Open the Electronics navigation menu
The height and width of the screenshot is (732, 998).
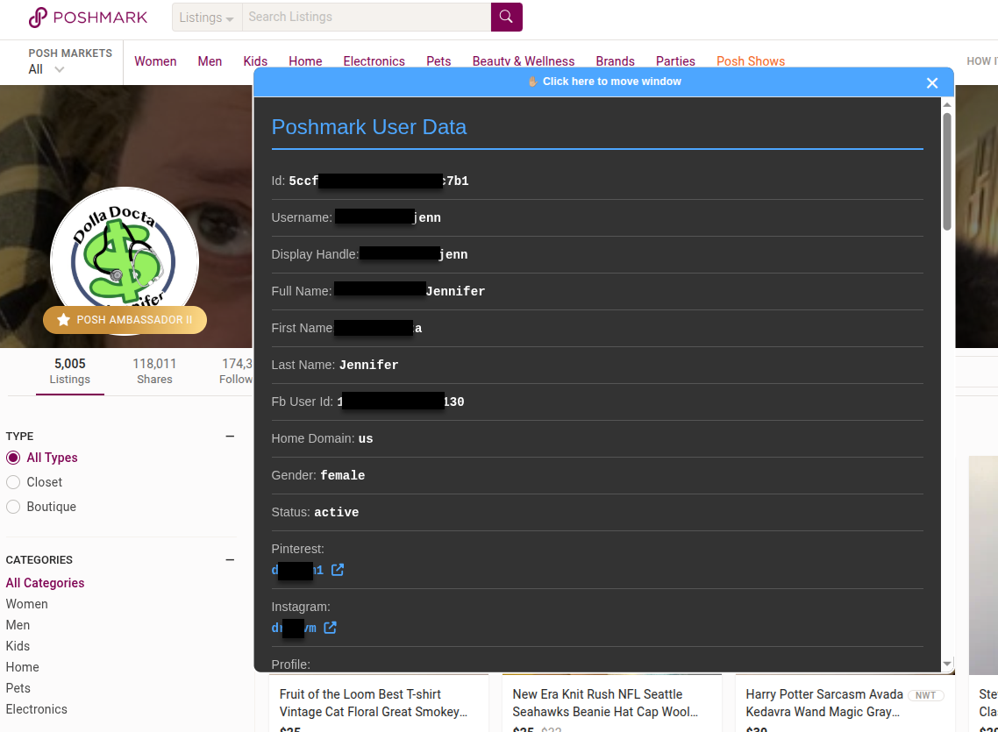374,61
